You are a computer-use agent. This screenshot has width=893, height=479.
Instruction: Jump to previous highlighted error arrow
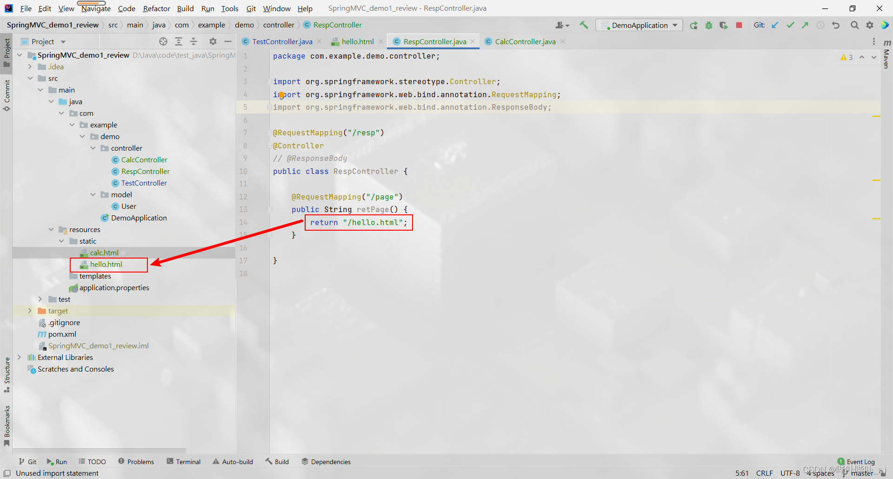tap(862, 57)
